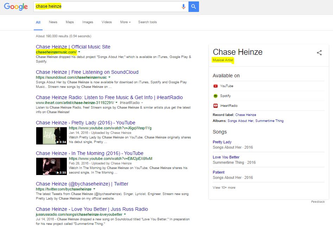Expand dropdown arrow next to twitter.com URL
This screenshot has width=333, height=227.
[94, 189]
